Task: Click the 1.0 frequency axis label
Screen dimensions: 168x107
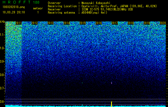Action: [2, 48]
